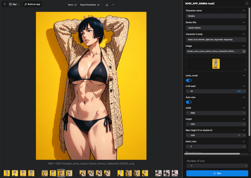This screenshot has width=251, height=178.
Task: Increase the width with the plus button
Action: [x=244, y=113]
